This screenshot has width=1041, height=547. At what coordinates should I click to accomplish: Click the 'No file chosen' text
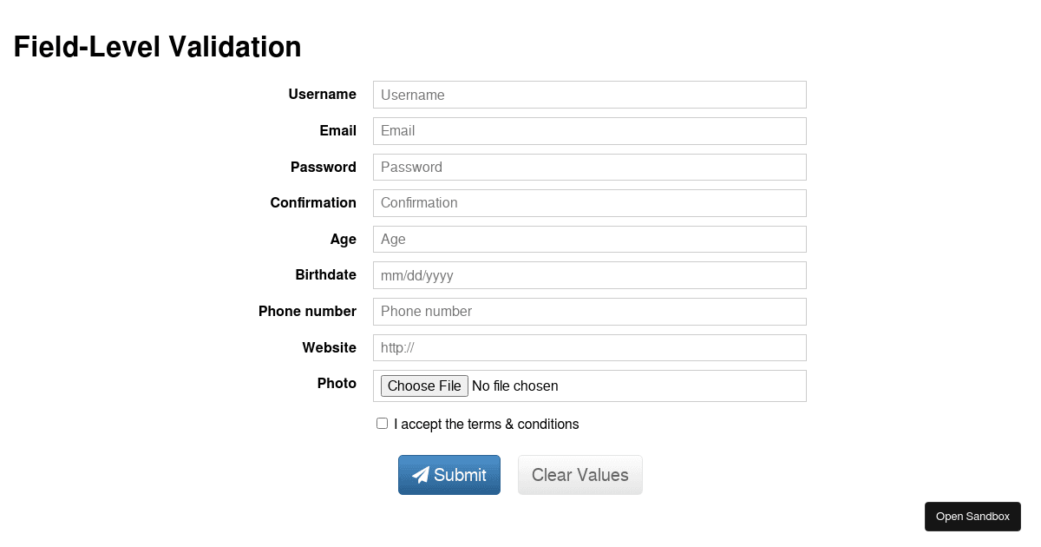[x=515, y=386]
